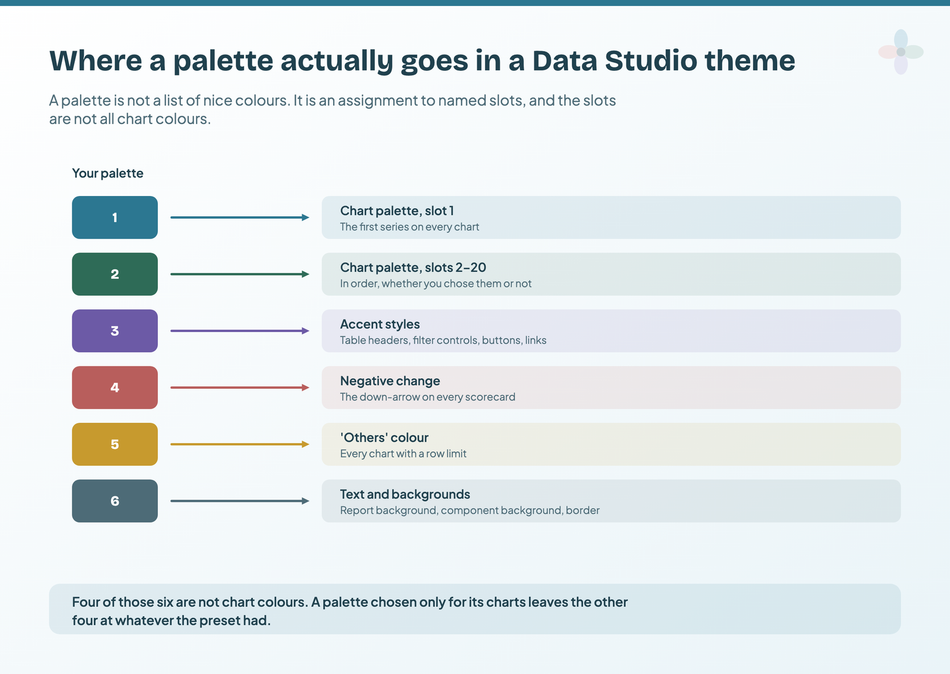
Task: Click the blue palette swatch numbered 1
Action: tap(115, 217)
